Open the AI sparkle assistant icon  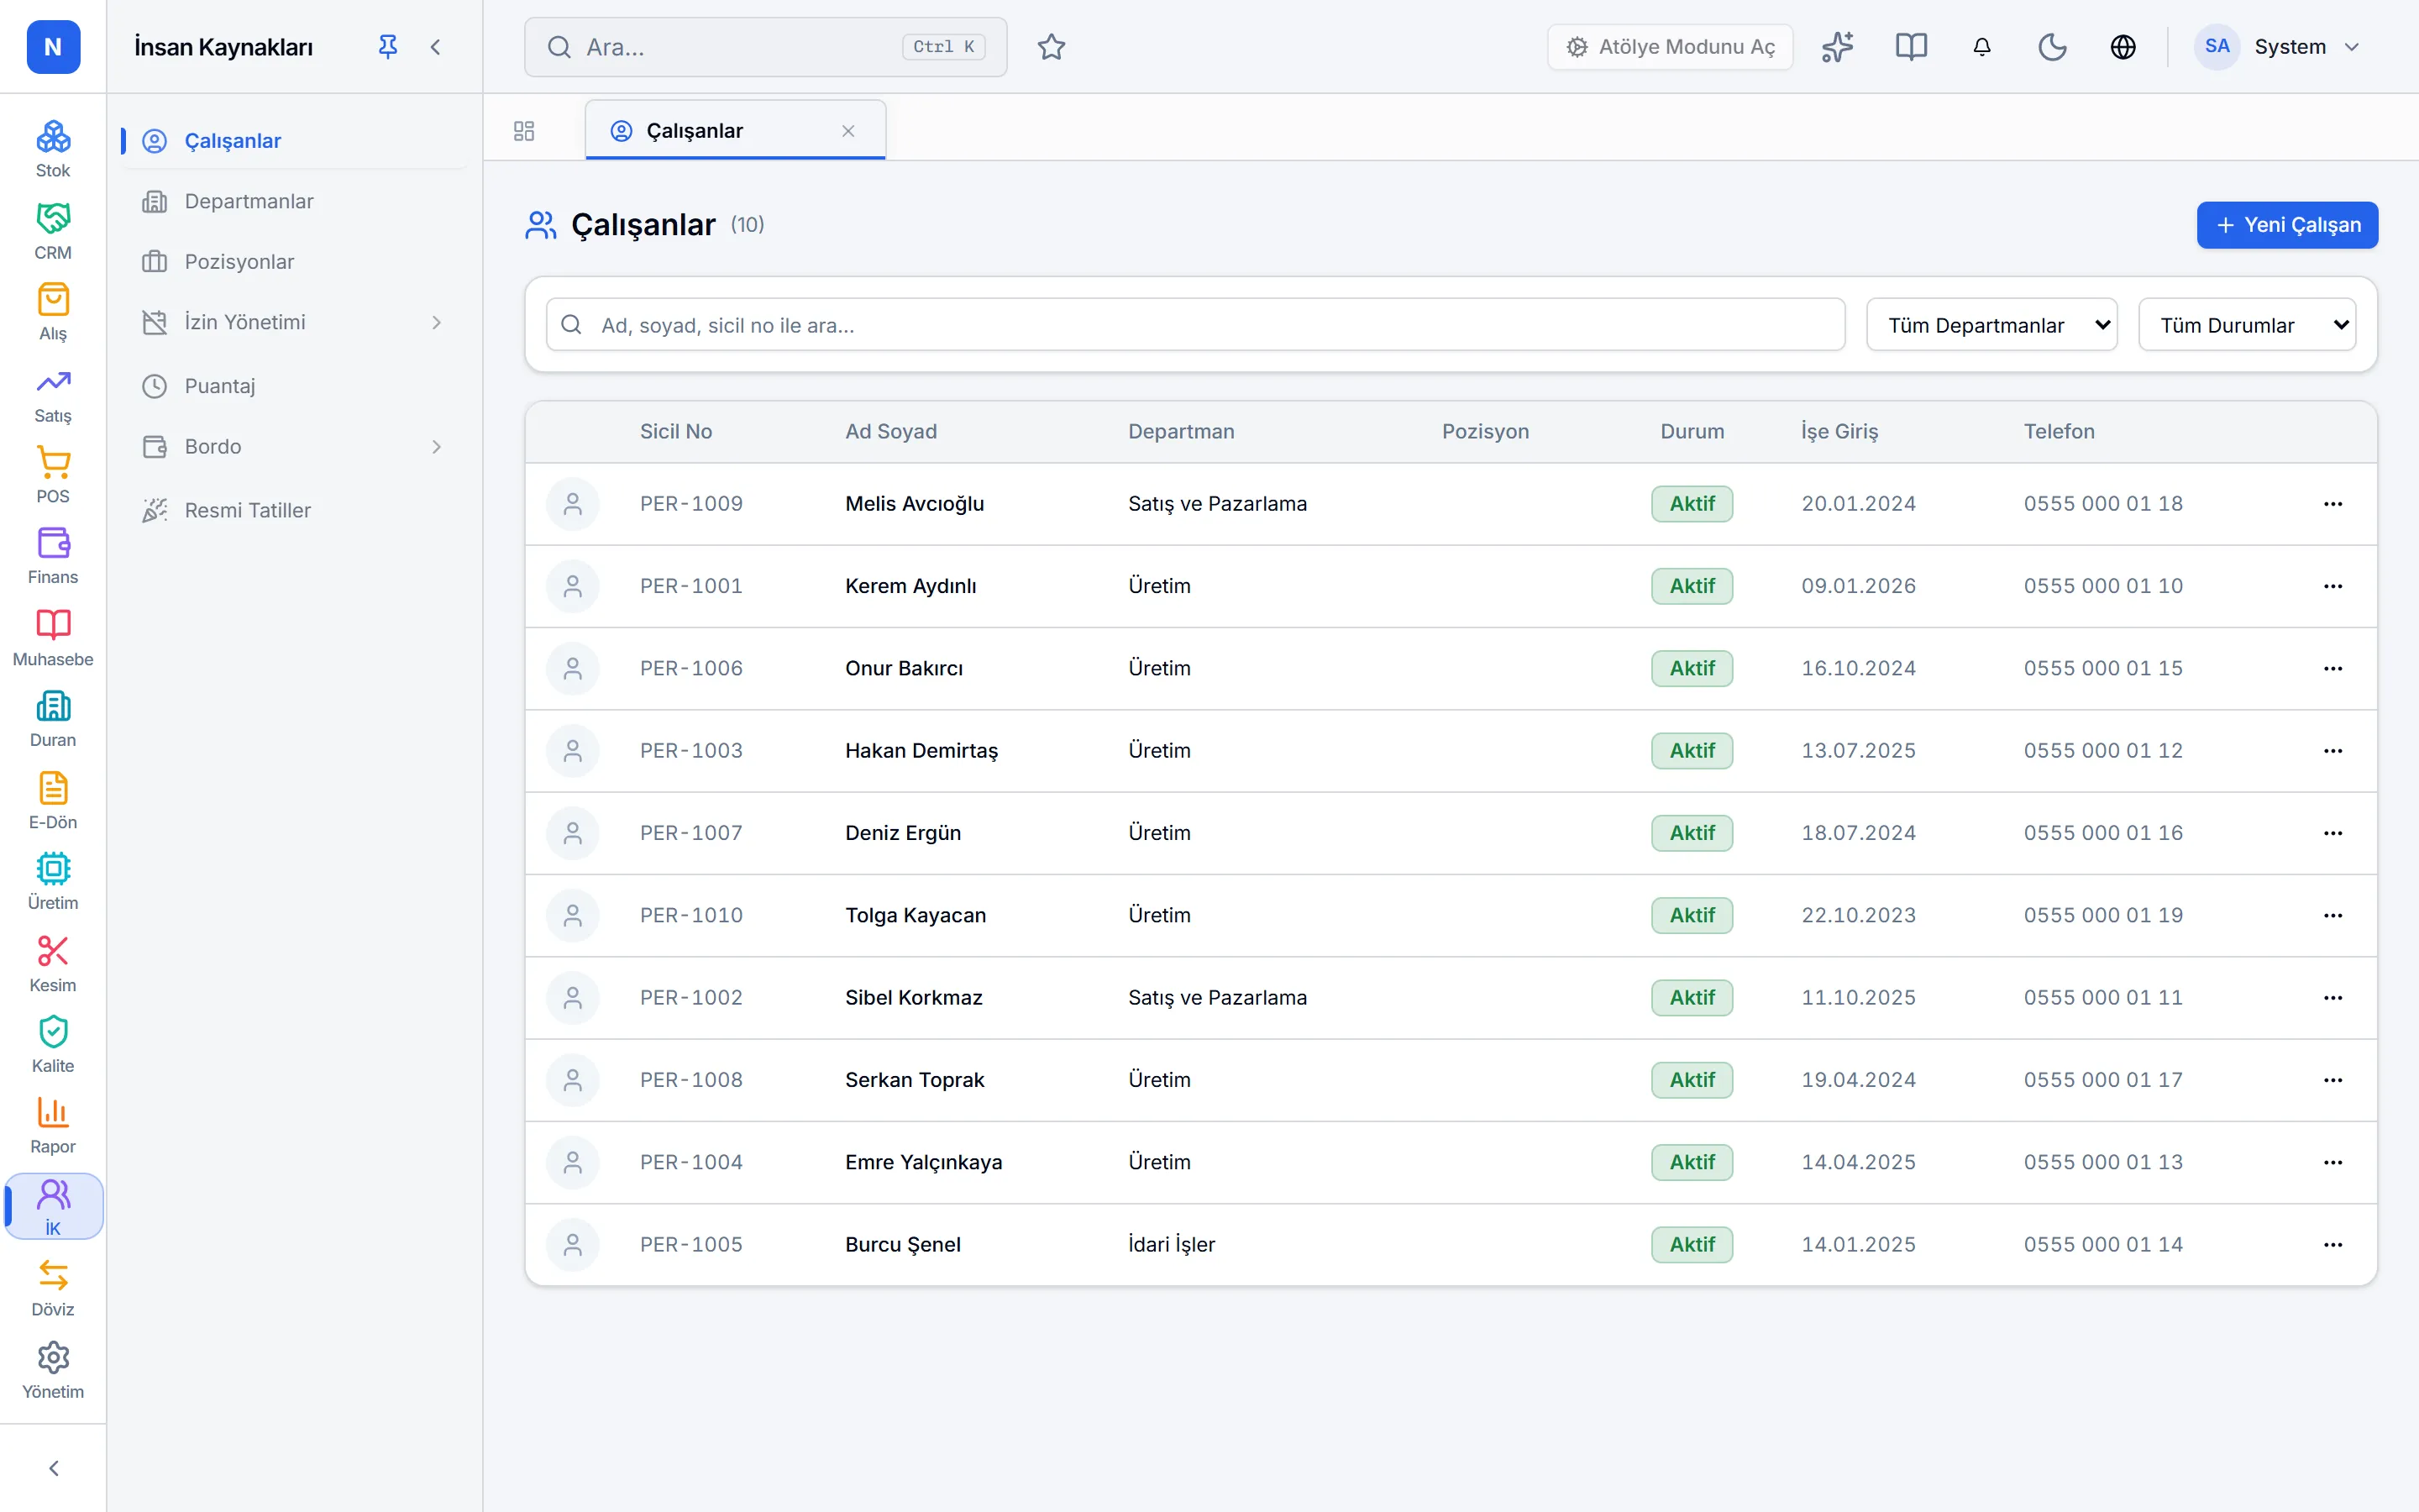click(x=1837, y=47)
